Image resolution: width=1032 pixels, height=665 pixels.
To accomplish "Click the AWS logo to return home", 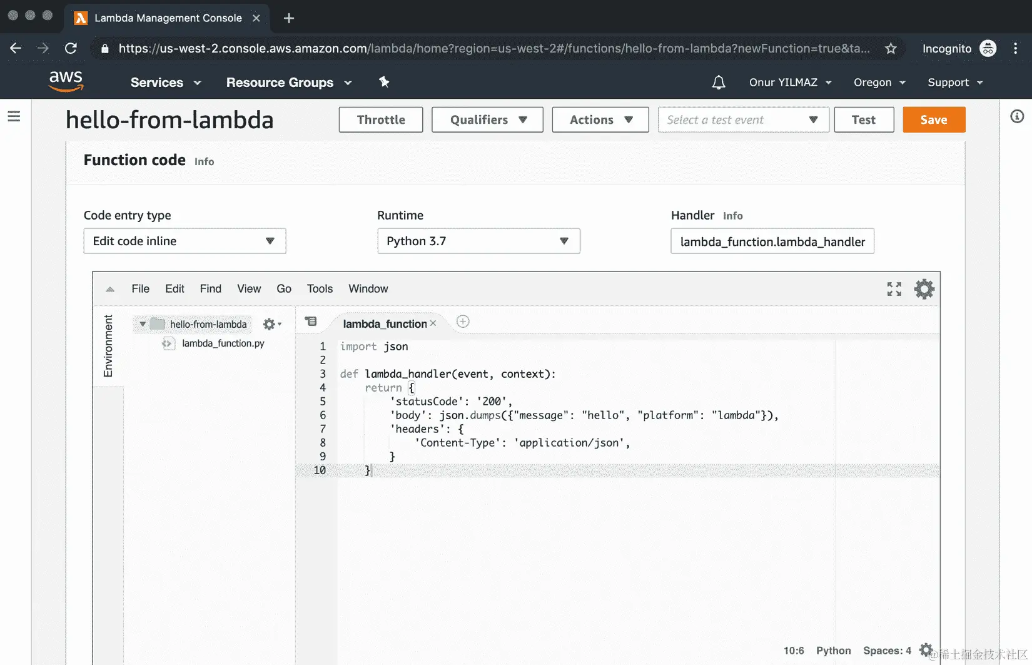I will click(x=65, y=81).
